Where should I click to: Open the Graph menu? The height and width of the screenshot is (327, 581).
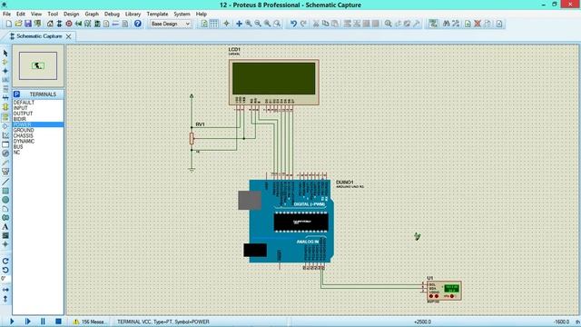click(92, 15)
